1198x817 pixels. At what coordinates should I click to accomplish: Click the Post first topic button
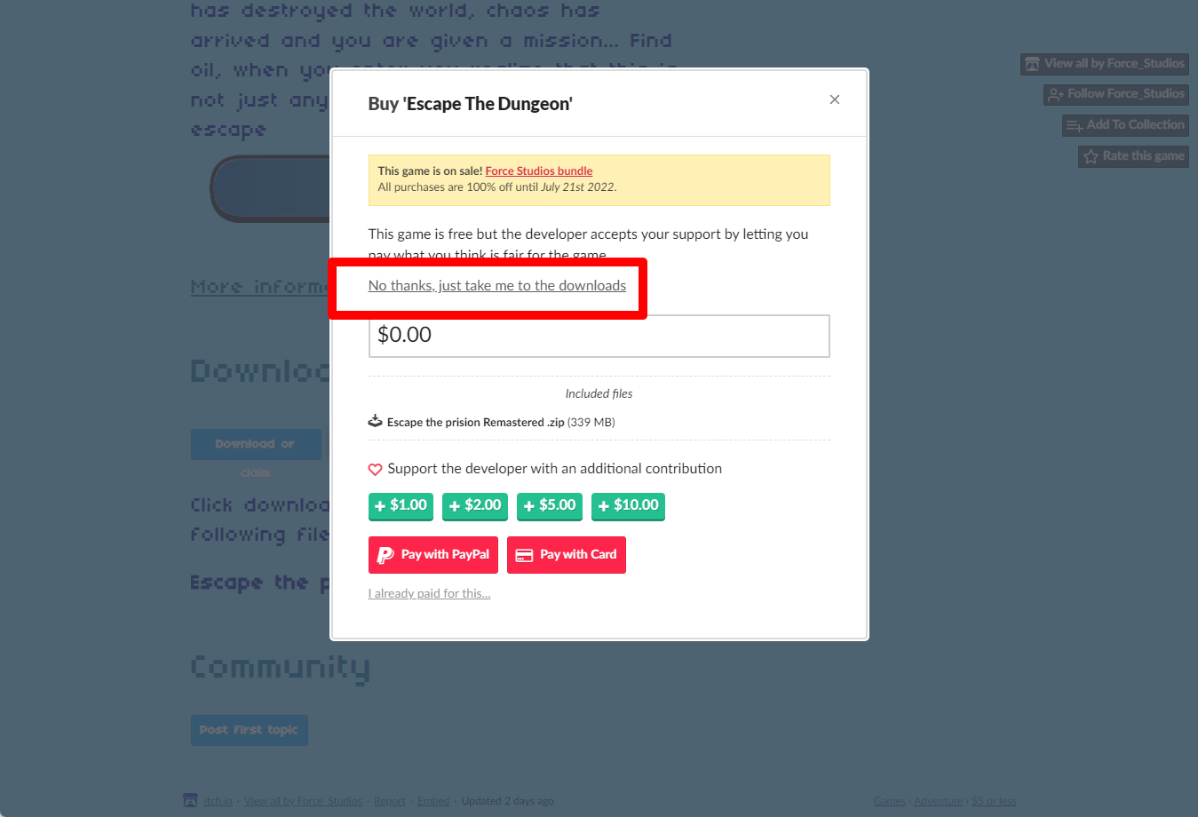[x=250, y=730]
